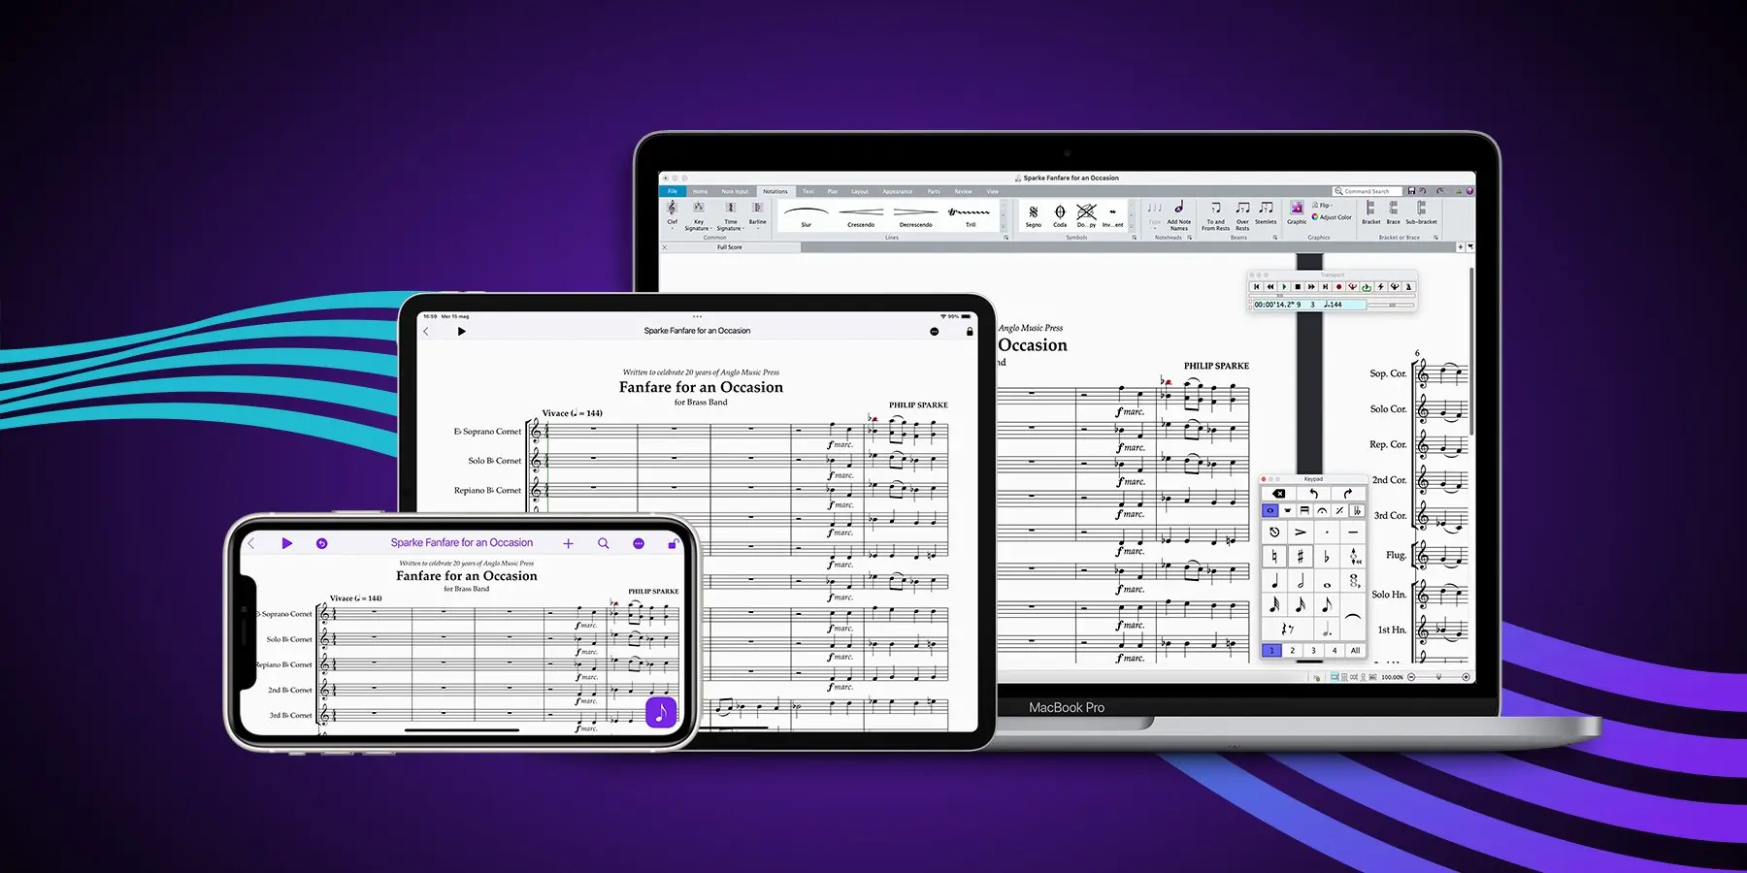Screen dimensions: 1747x873
Task: Tap the purple note button on iPhone
Action: point(661,713)
